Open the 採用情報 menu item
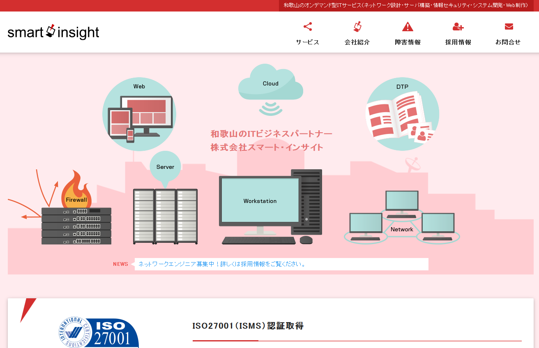This screenshot has width=539, height=348. coord(458,42)
